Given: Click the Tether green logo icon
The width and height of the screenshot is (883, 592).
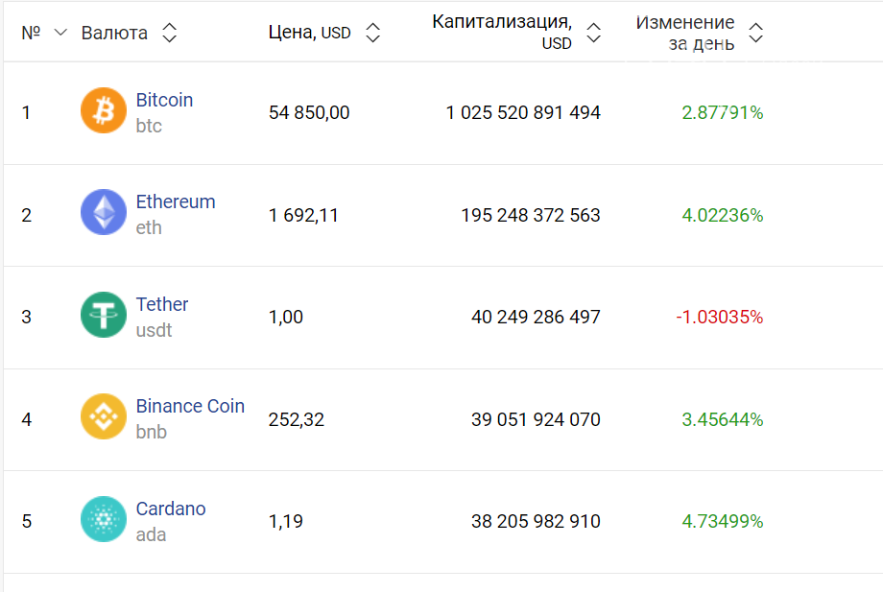Looking at the screenshot, I should [x=104, y=315].
